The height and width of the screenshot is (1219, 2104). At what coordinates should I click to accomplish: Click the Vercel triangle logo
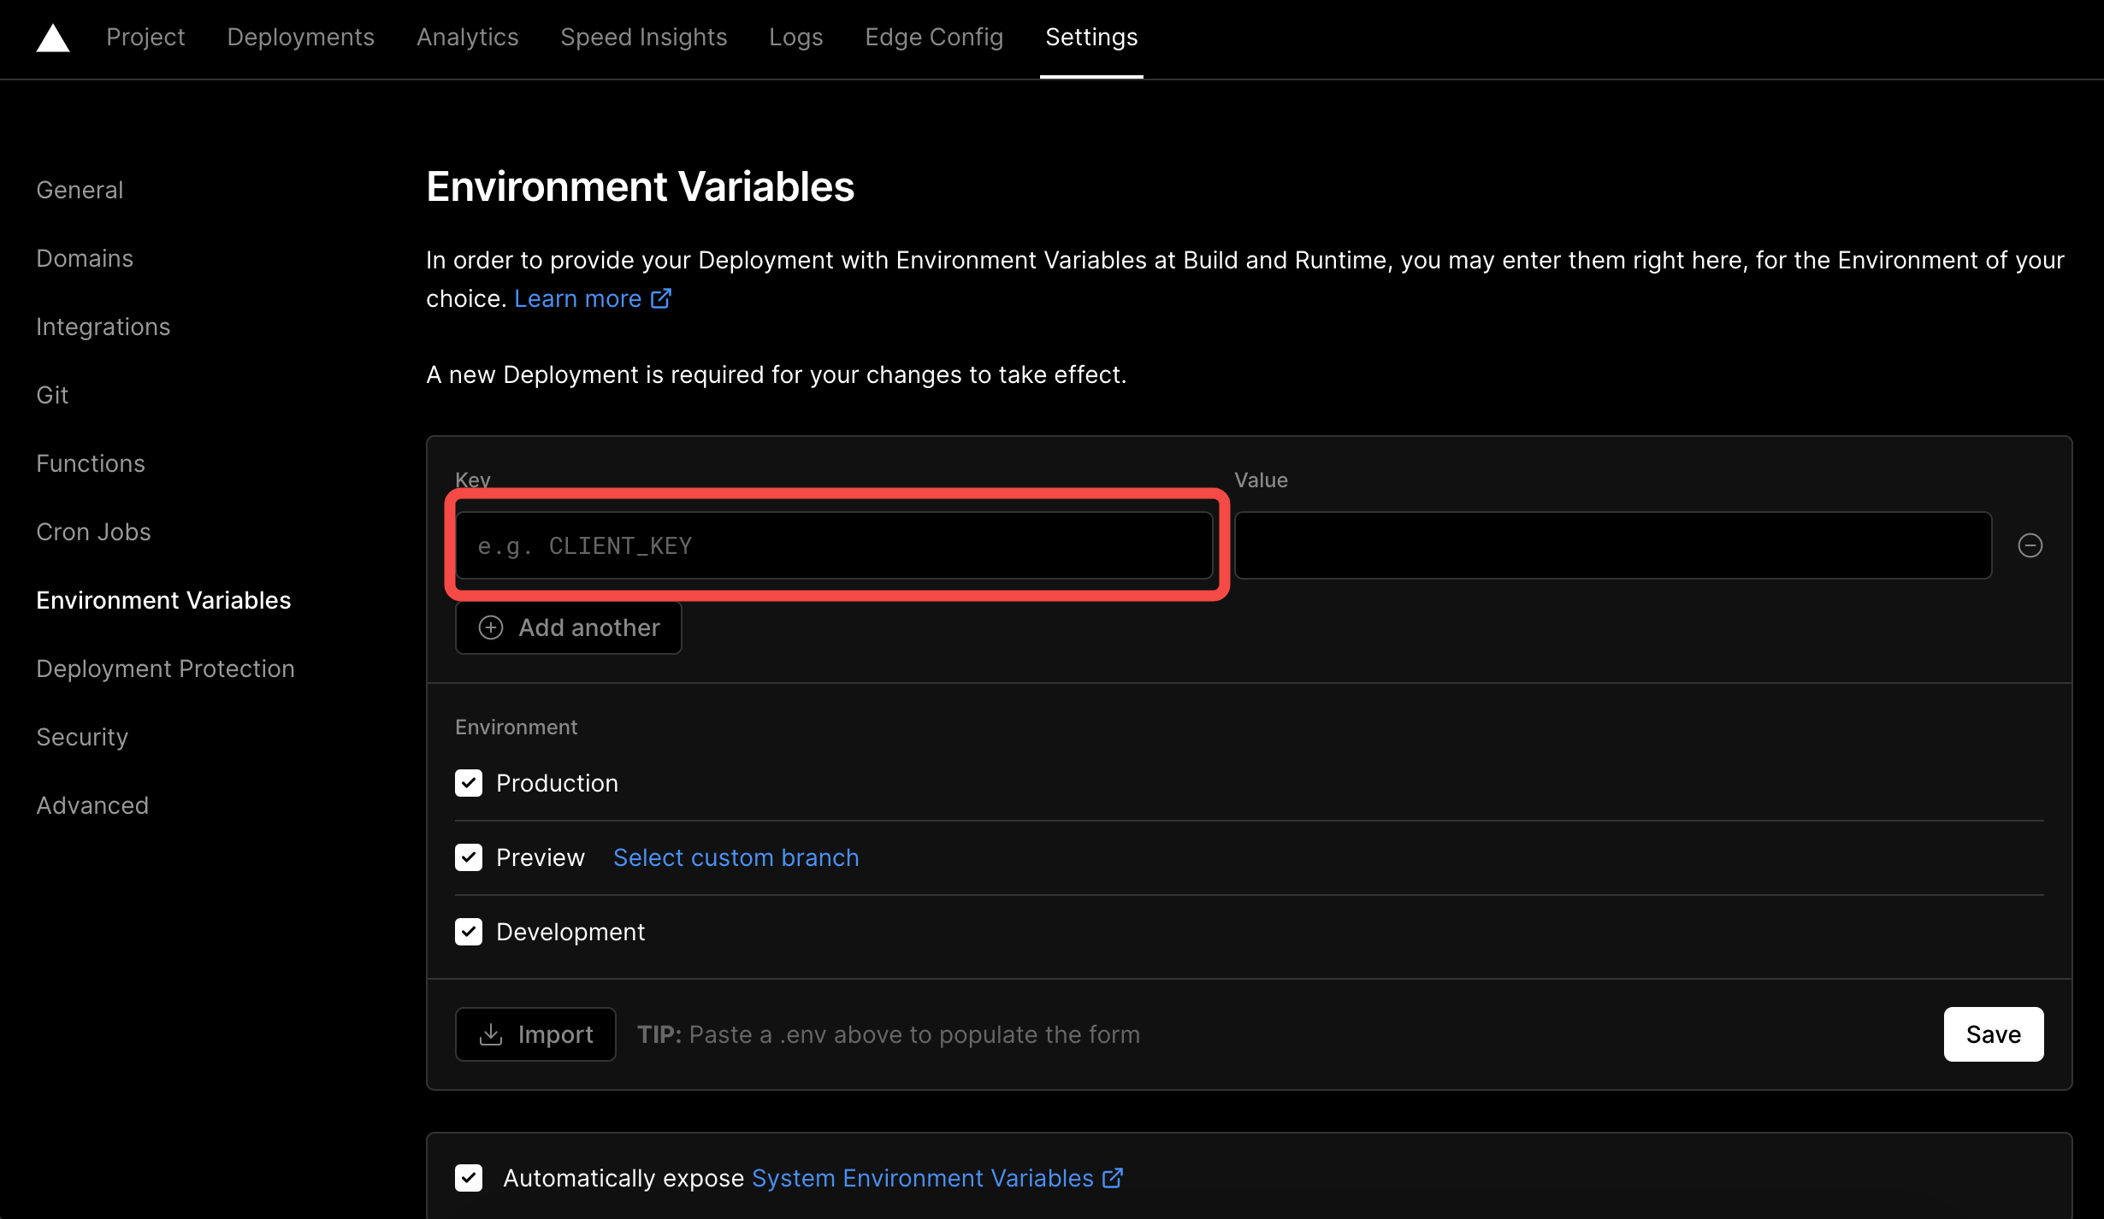tap(53, 38)
